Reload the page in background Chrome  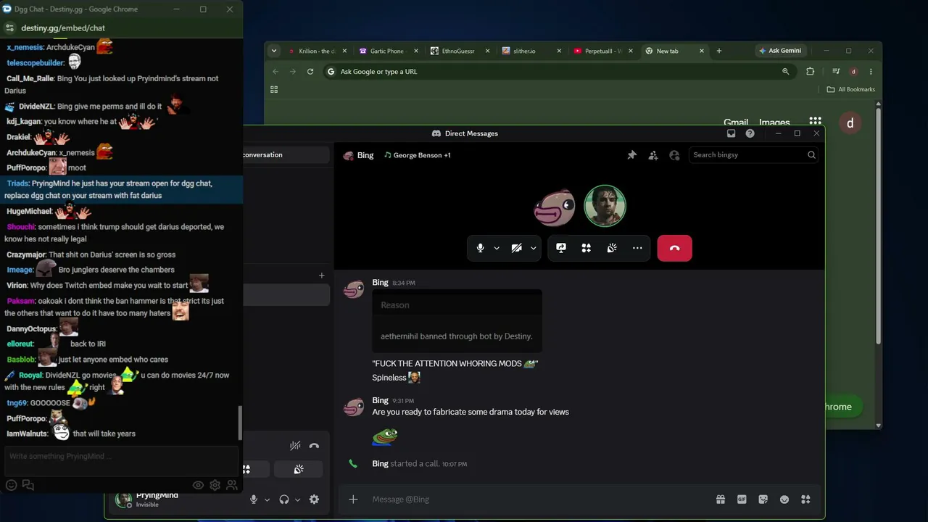point(310,72)
